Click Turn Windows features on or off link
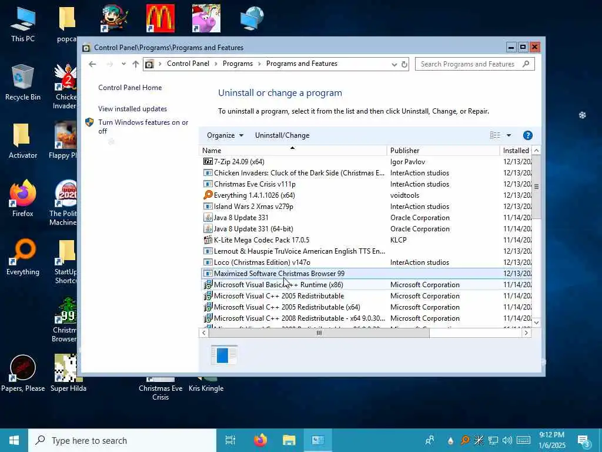 143,127
